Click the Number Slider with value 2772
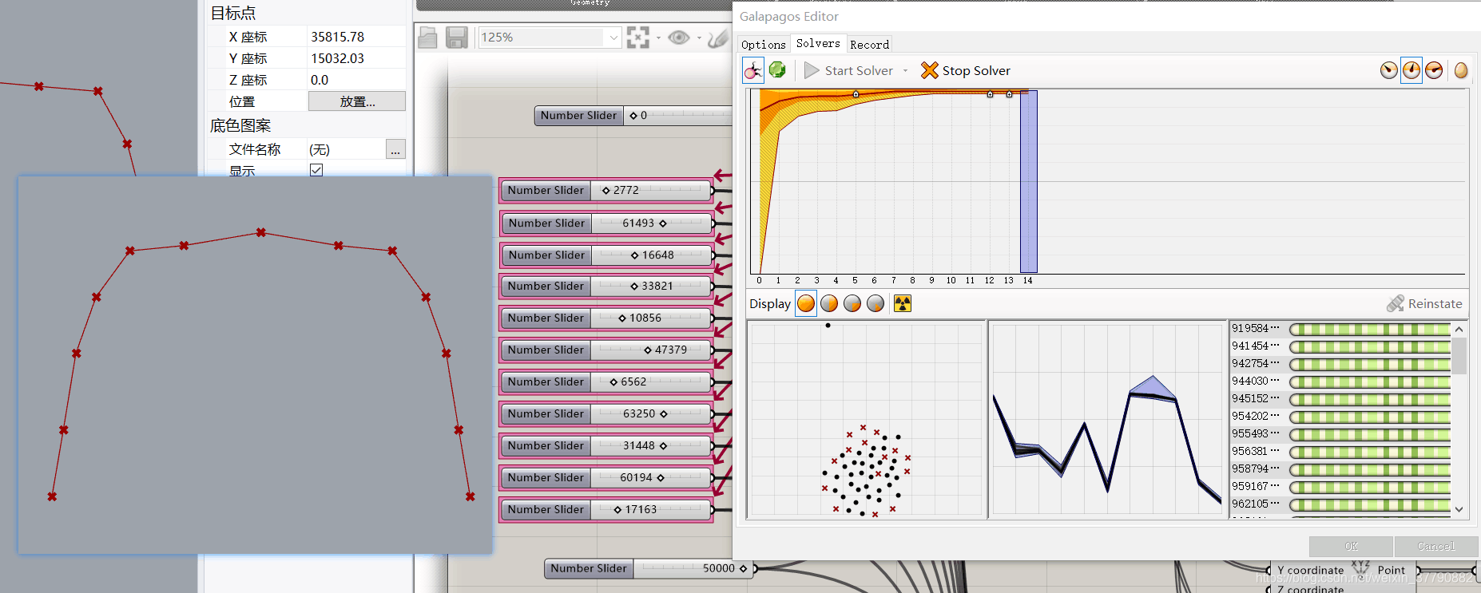The image size is (1481, 593). click(606, 191)
